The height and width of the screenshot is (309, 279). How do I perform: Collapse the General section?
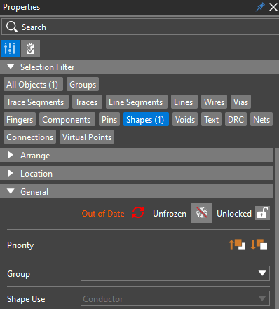[11, 191]
